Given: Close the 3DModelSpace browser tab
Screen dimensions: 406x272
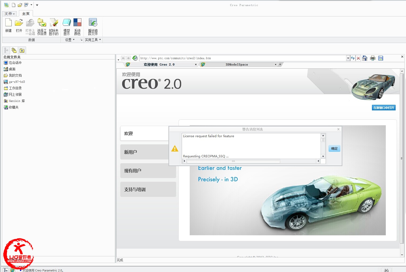Looking at the screenshot, I should tap(276, 64).
